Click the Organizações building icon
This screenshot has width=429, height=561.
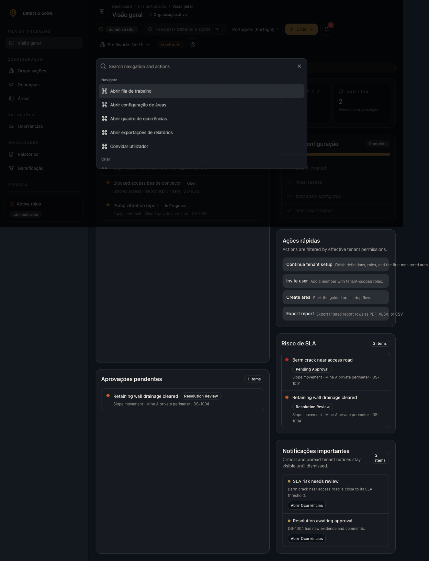coord(11,71)
